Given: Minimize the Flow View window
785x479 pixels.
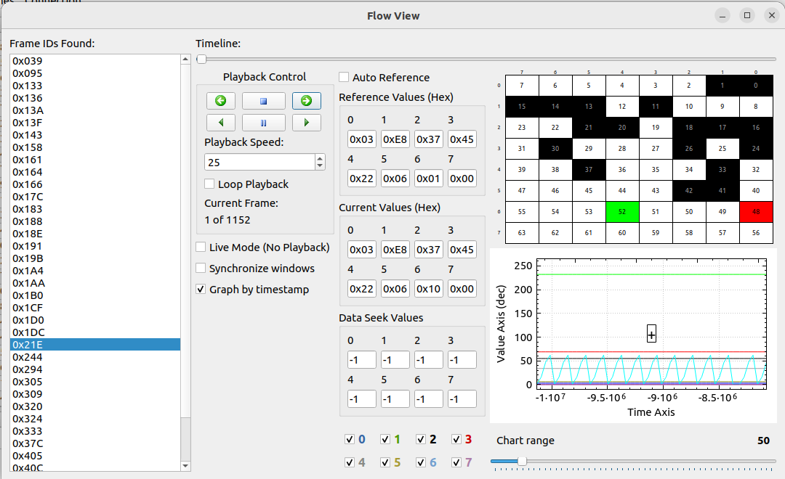Looking at the screenshot, I should [722, 15].
